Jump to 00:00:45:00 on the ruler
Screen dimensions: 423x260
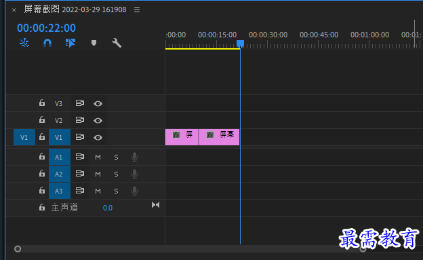coord(319,35)
